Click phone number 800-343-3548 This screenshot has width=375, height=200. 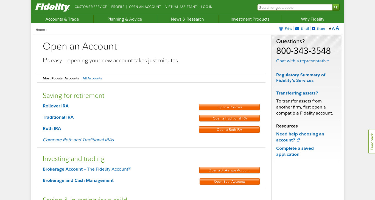303,51
